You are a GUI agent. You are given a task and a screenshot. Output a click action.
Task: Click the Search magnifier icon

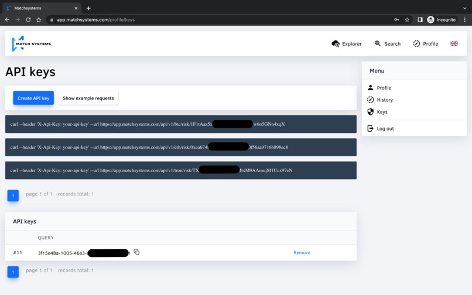click(378, 43)
